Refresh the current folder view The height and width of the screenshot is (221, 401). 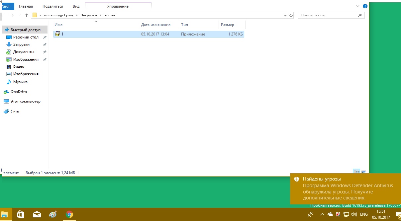(291, 15)
